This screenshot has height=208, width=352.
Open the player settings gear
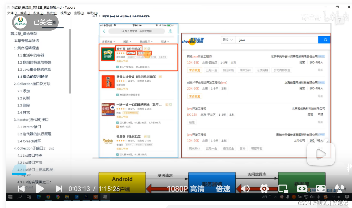(x=264, y=189)
